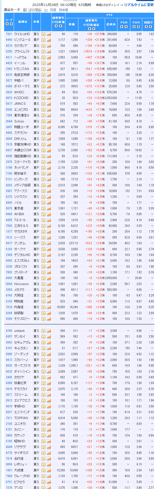Open stock code 7831 link

click(x=9, y=34)
